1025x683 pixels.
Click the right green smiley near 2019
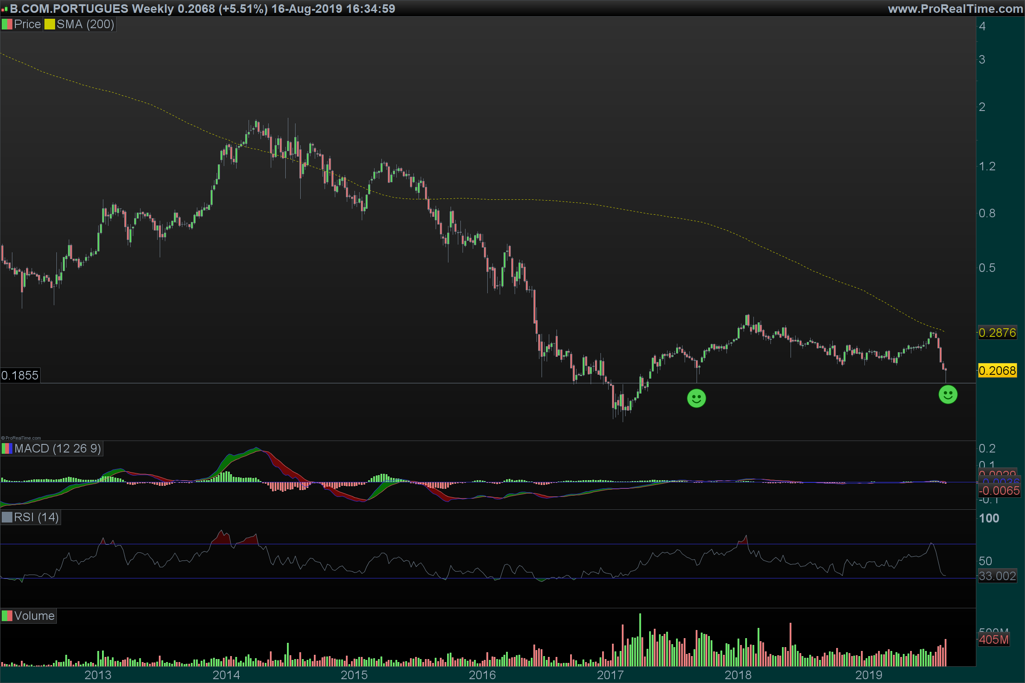pos(948,394)
